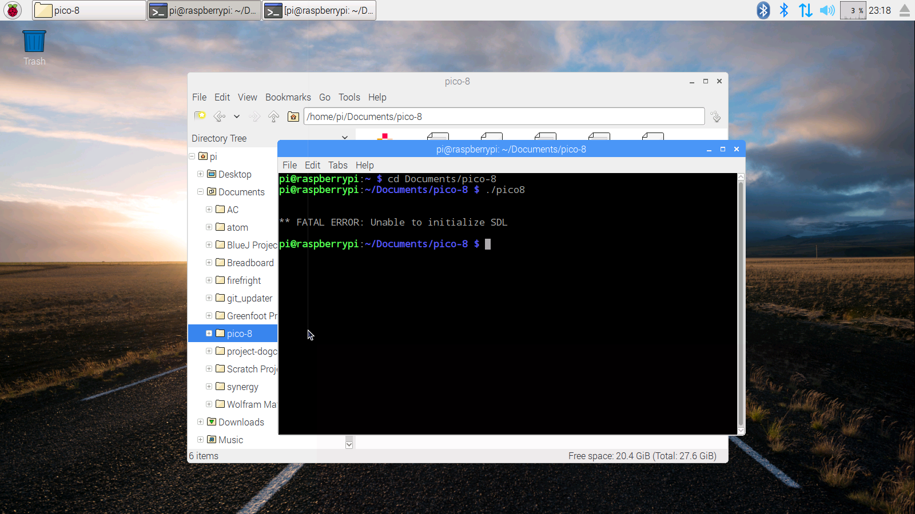This screenshot has width=915, height=514.
Task: Select the Documents folder in tree
Action: pos(236,192)
